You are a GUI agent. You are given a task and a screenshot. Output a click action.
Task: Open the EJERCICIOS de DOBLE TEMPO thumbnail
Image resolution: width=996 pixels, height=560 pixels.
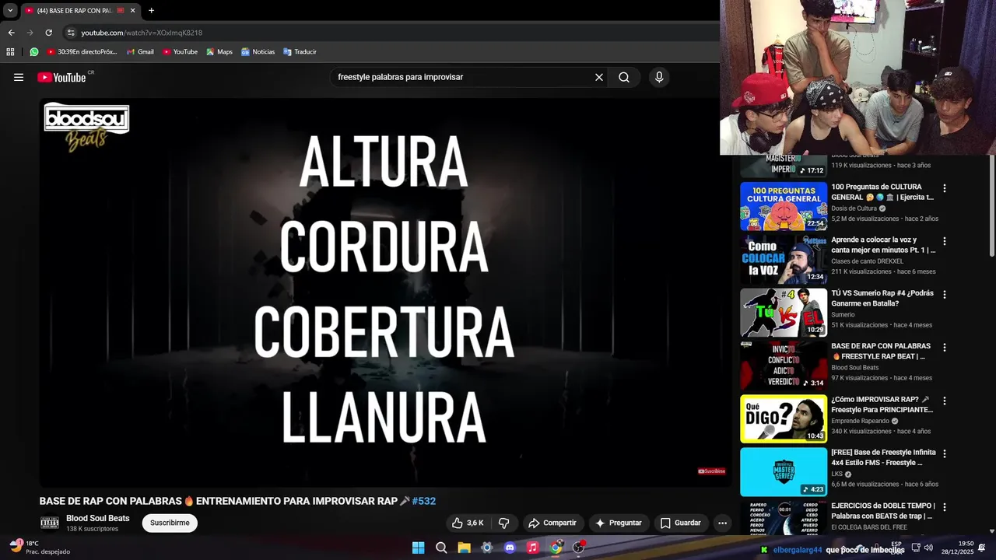(x=784, y=518)
